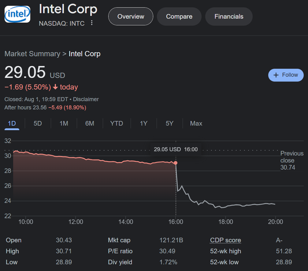This screenshot has height=271, width=308.
Task: Open the Financials tab
Action: 229,16
